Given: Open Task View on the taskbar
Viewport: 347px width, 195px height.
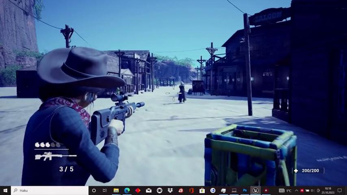Looking at the screenshot, I should [105, 191].
